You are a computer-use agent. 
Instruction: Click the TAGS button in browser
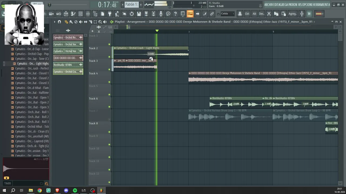(x=8, y=183)
